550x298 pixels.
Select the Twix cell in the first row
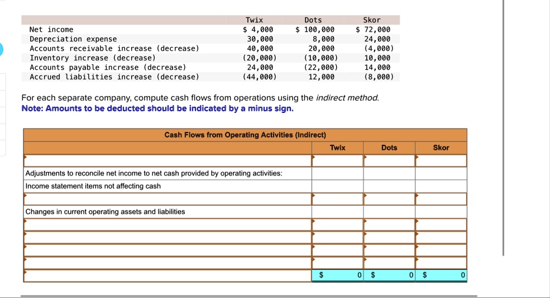tap(337, 160)
